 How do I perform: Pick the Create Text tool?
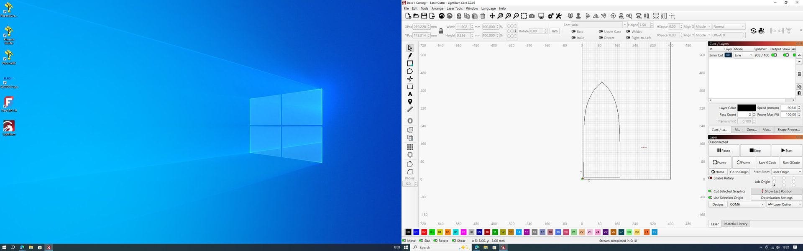pos(410,94)
